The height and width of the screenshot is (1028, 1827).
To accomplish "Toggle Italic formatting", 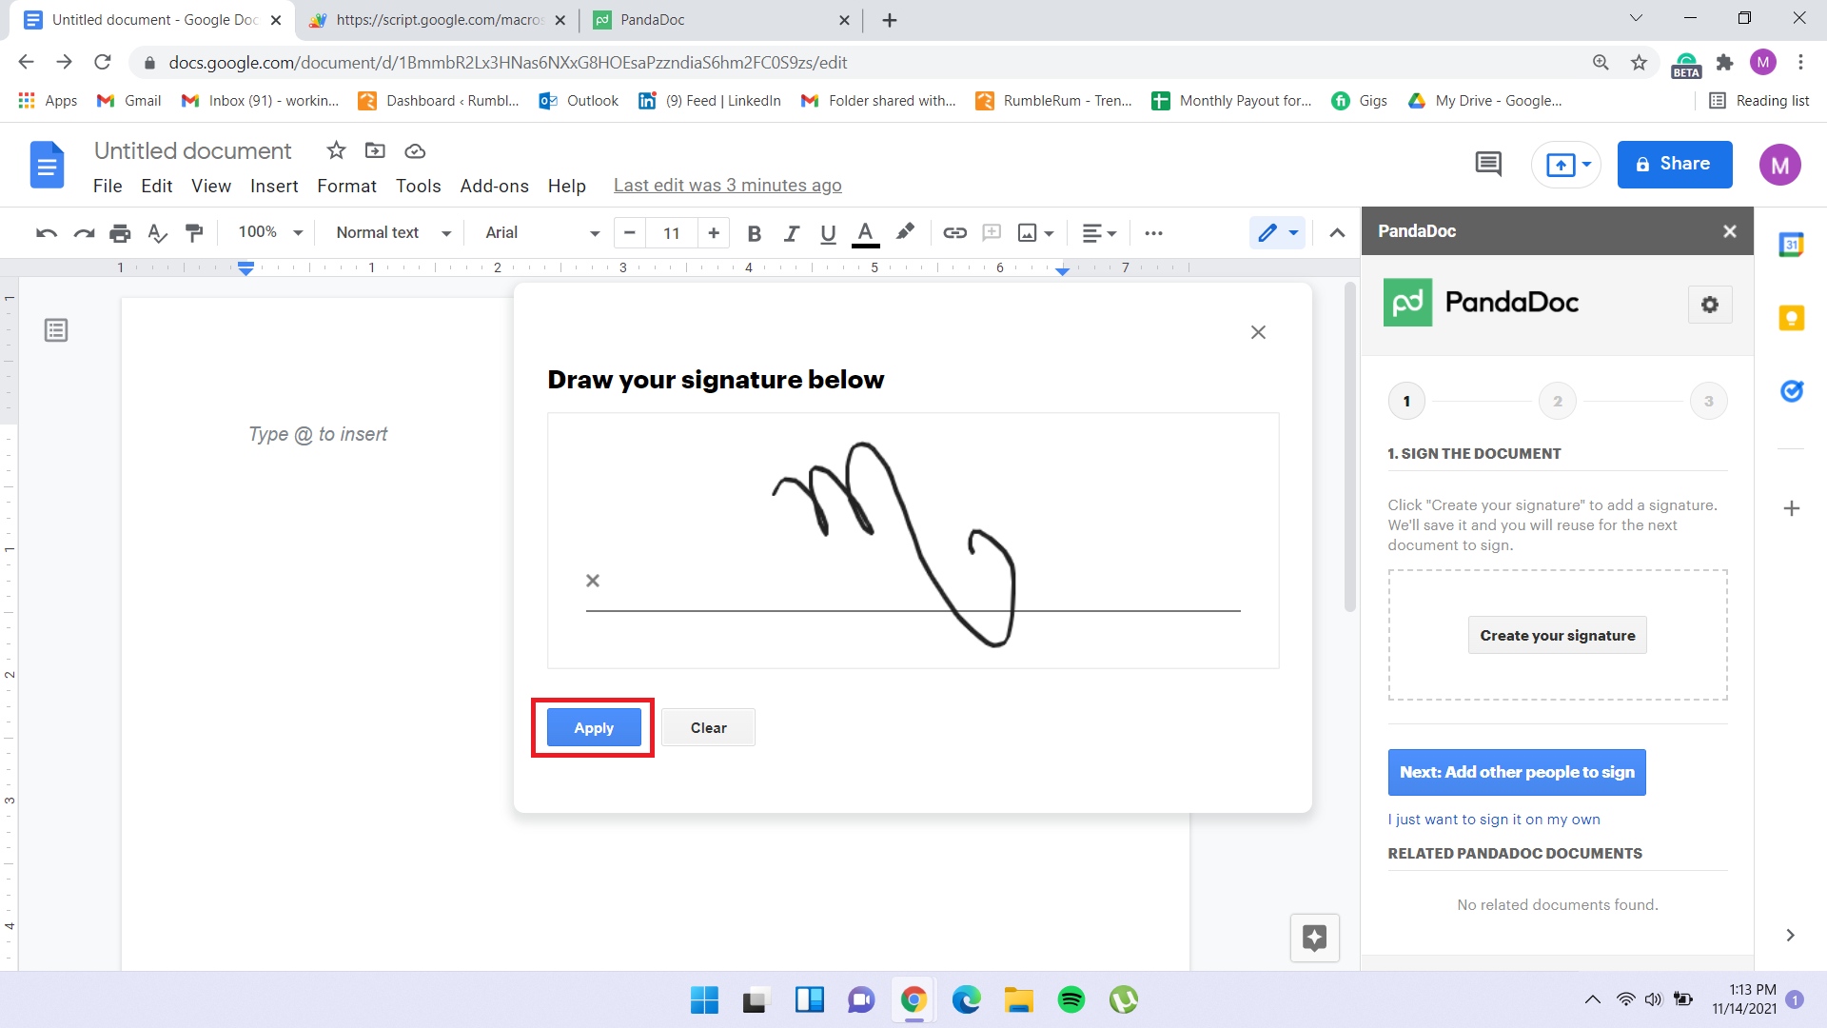I will point(791,233).
